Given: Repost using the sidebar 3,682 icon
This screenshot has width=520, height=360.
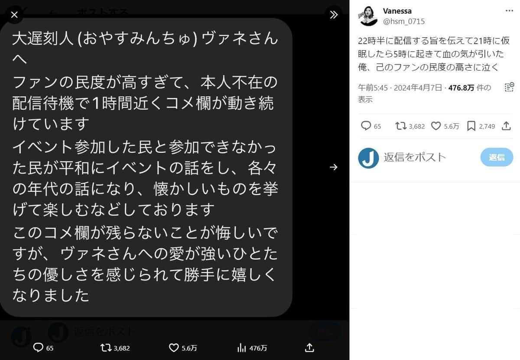Looking at the screenshot, I should point(401,126).
